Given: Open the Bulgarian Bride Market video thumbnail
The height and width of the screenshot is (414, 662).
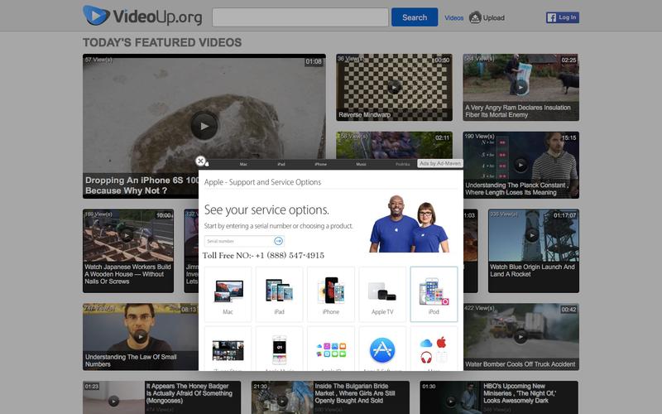Looking at the screenshot, I should (x=282, y=397).
